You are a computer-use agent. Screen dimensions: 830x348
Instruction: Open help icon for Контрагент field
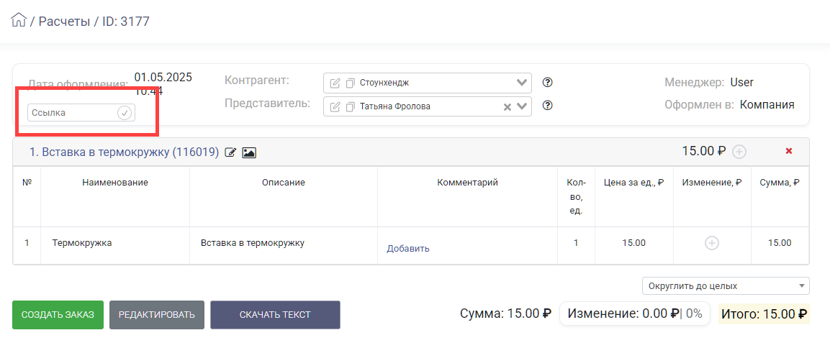547,82
